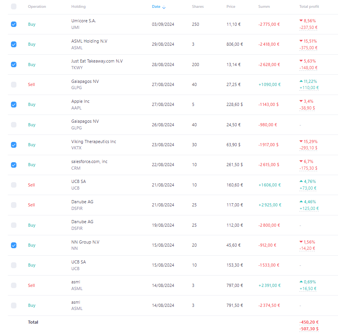Click the price 806,00 €
The height and width of the screenshot is (335, 338).
(x=235, y=44)
